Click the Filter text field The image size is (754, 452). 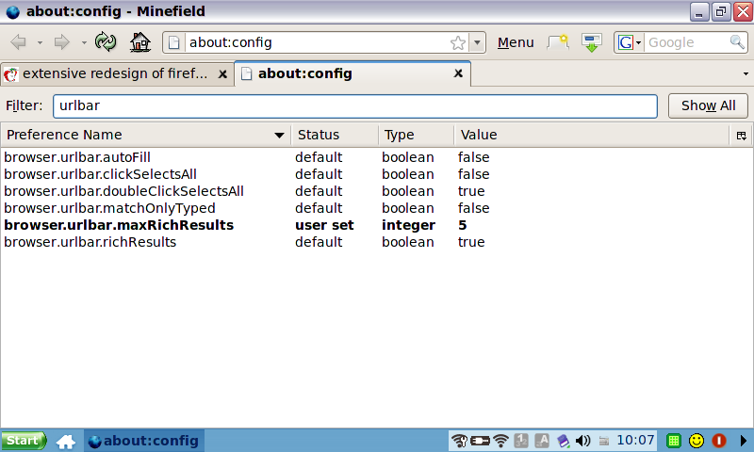[x=355, y=106]
